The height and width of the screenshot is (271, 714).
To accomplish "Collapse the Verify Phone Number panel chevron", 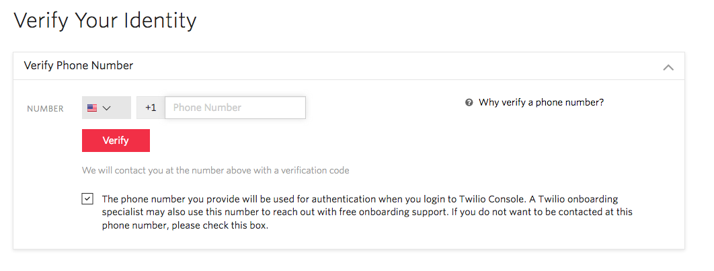I will 668,67.
